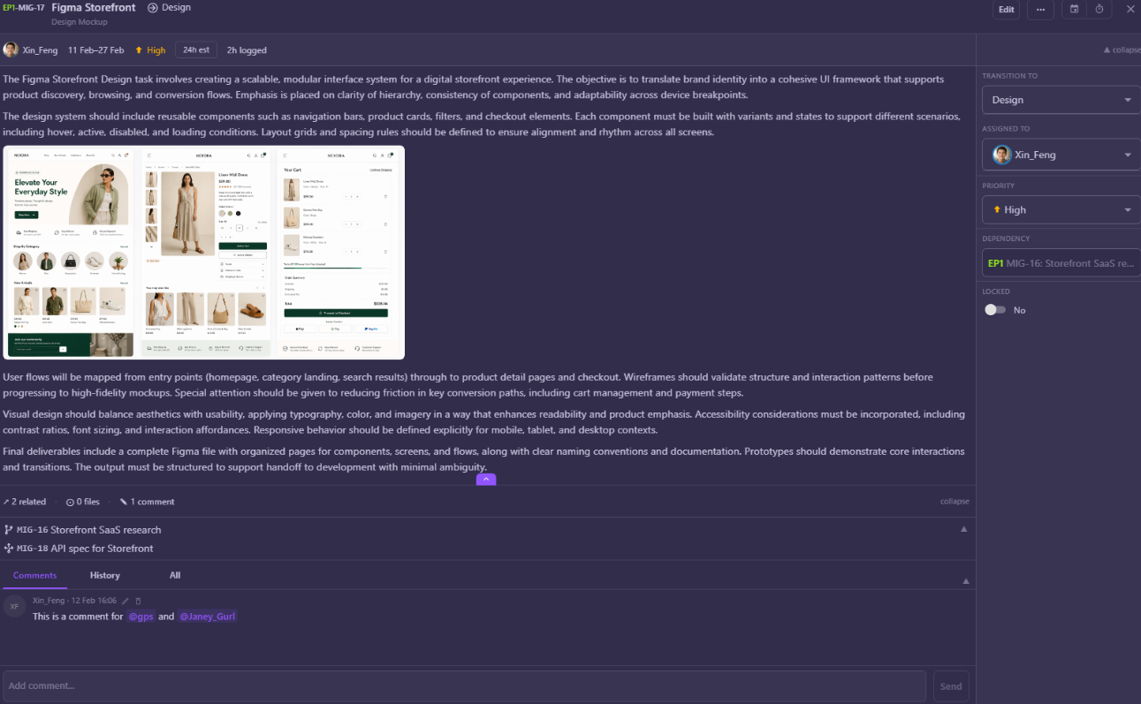Open the ellipsis more-options icon

1040,10
